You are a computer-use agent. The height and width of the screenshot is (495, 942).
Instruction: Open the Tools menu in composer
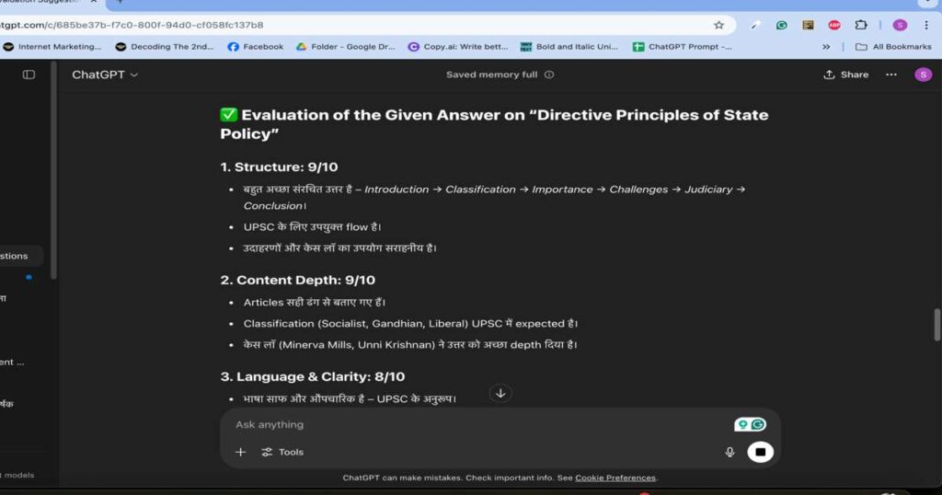(x=282, y=452)
